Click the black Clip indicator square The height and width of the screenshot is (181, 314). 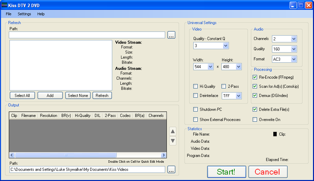pyautogui.click(x=275, y=134)
